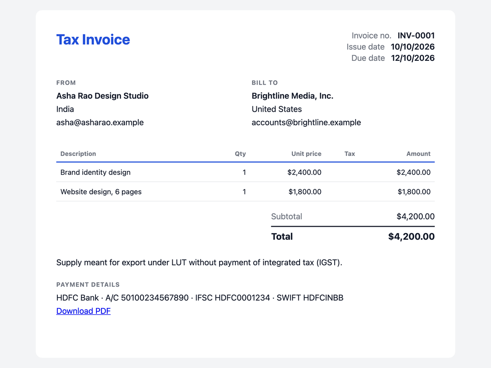Click email accounts@brightline.example
Viewport: 491px width, 368px height.
(x=306, y=122)
